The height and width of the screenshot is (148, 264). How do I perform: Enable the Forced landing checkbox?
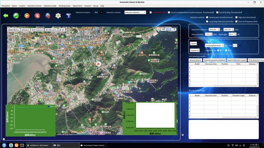tap(216, 12)
